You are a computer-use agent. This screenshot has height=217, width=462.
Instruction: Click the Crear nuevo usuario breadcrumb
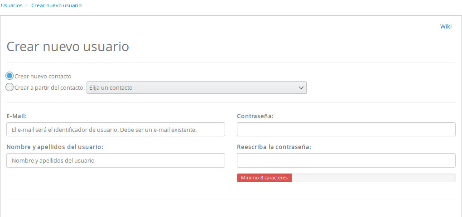point(56,5)
